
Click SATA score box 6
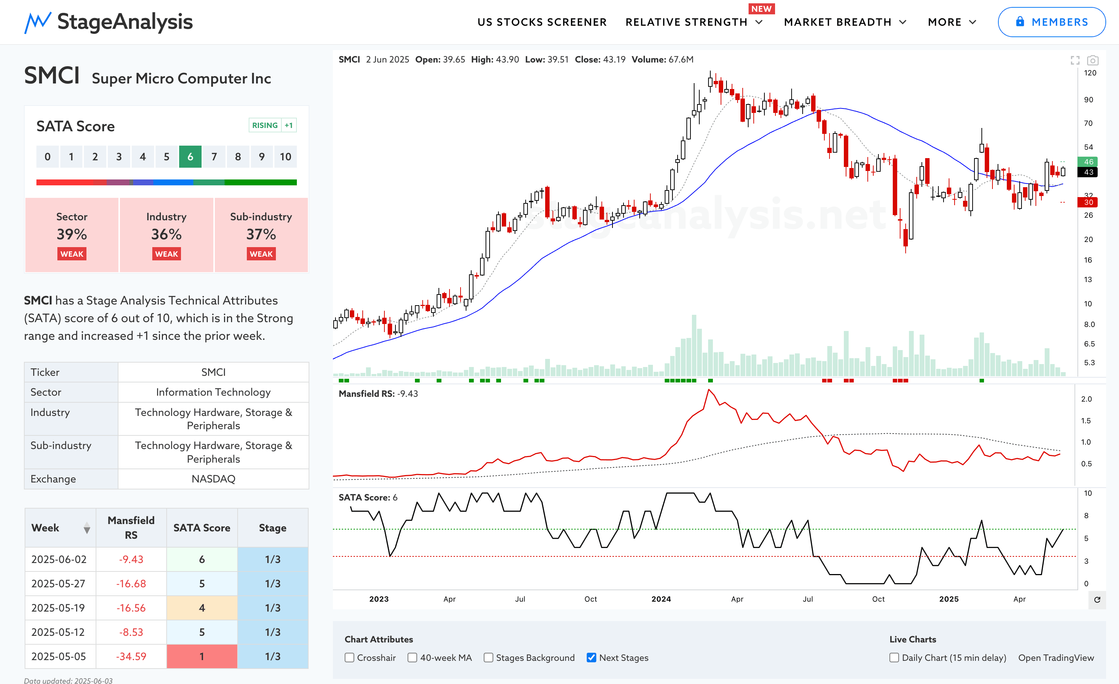click(190, 157)
